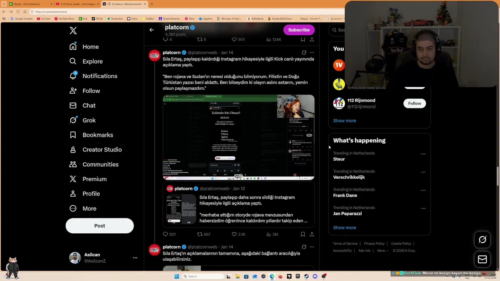
Task: Bookmark the top post with 901 likes
Action: pos(303,39)
